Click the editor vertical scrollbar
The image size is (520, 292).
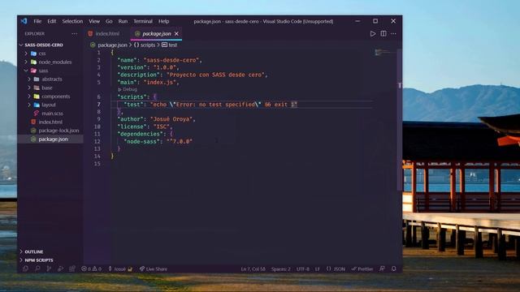click(399, 119)
